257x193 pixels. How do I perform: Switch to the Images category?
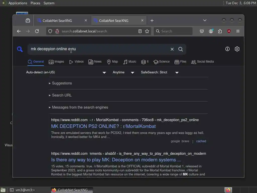(56, 62)
